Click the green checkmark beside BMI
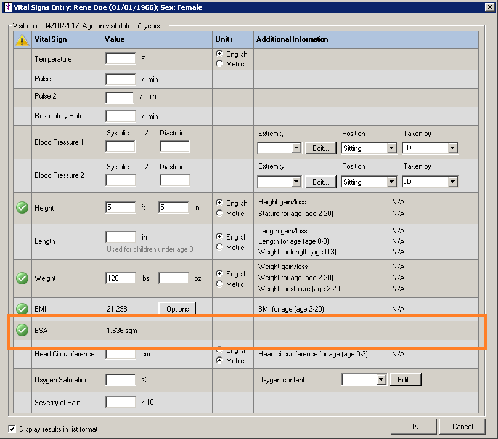The height and width of the screenshot is (439, 498). click(22, 308)
